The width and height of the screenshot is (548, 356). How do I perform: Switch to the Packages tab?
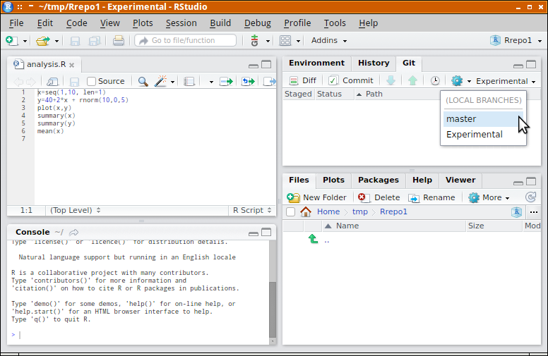click(x=378, y=180)
